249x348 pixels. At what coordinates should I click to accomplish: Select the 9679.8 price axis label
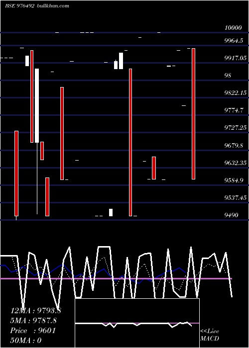[x=234, y=146]
